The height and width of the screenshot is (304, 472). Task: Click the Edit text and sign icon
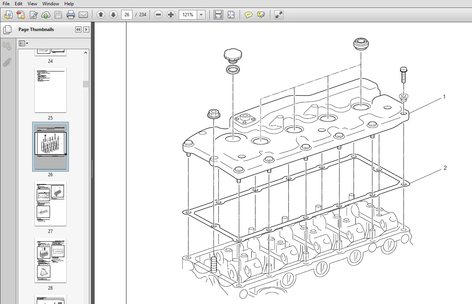point(34,15)
